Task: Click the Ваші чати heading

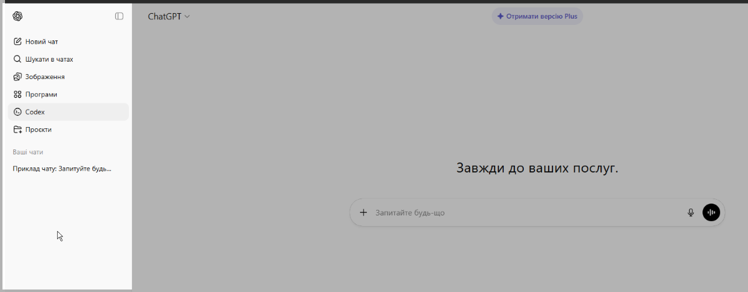Action: [x=28, y=152]
